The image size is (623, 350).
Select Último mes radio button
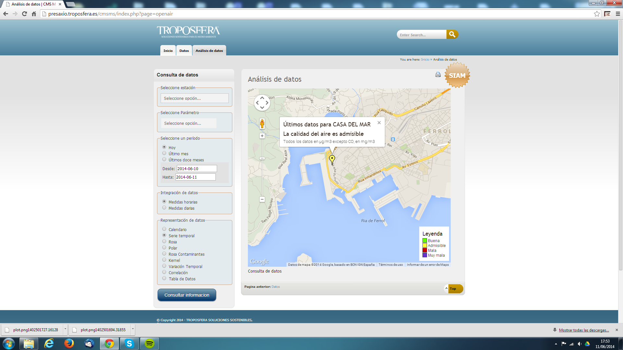click(x=164, y=153)
